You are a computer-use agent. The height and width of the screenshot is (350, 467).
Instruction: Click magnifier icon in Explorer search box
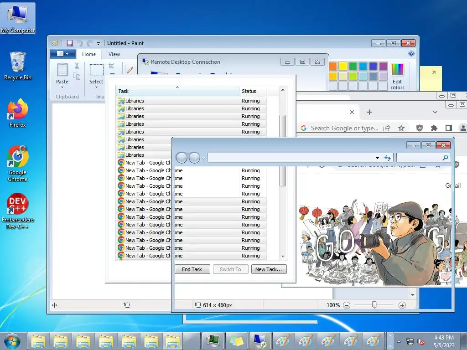445,158
